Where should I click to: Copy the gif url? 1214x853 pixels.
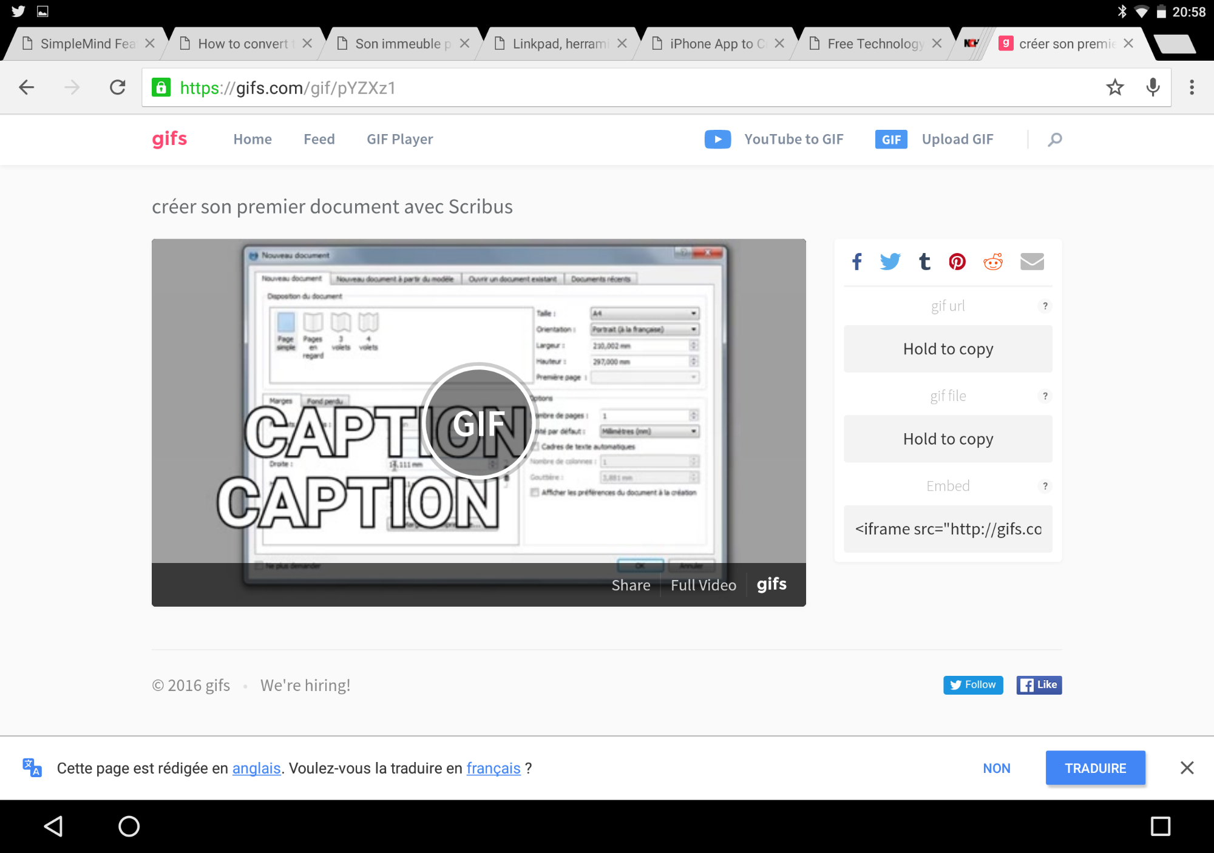click(948, 349)
